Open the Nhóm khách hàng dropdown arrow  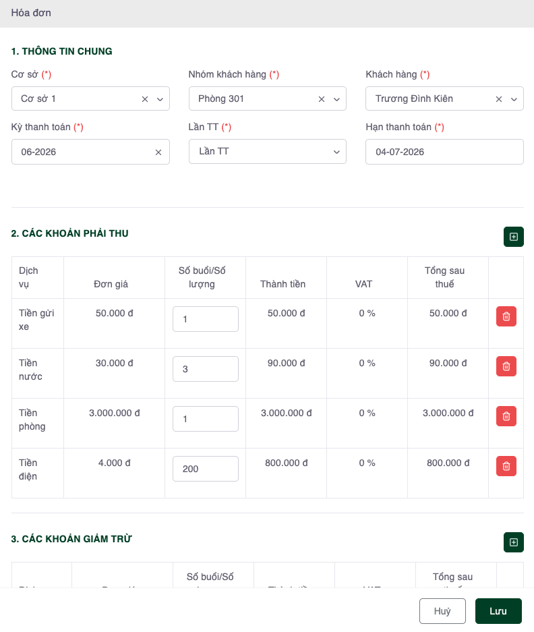[336, 99]
